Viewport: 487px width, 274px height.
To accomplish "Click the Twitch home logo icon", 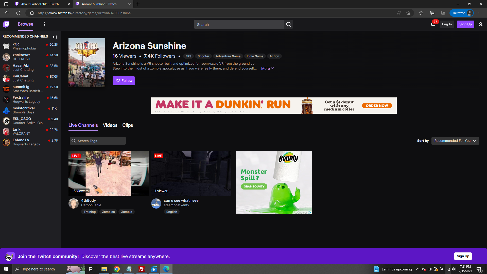I will tap(6, 24).
